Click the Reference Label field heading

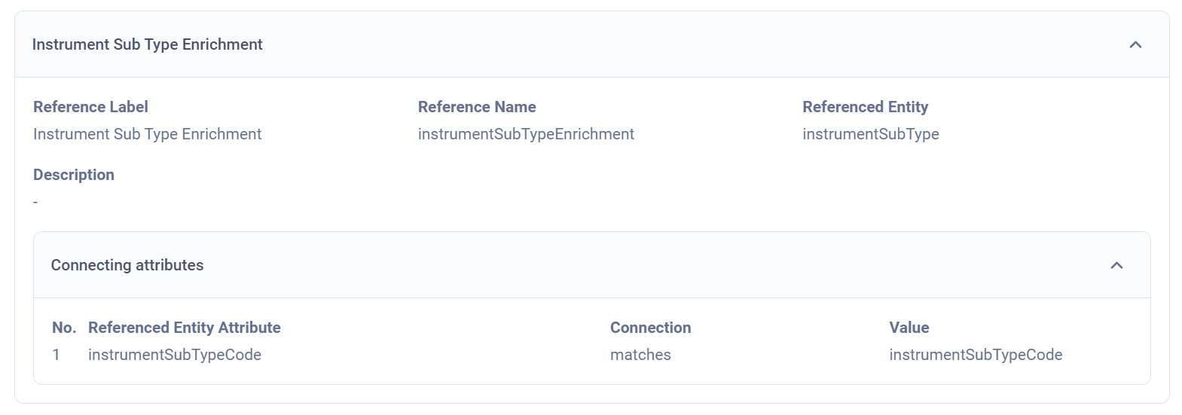pyautogui.click(x=90, y=107)
